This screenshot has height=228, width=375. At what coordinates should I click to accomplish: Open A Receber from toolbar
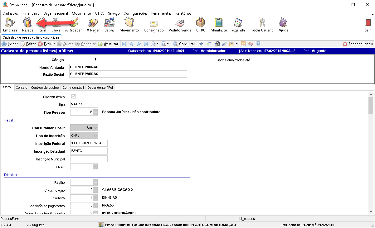pyautogui.click(x=73, y=24)
